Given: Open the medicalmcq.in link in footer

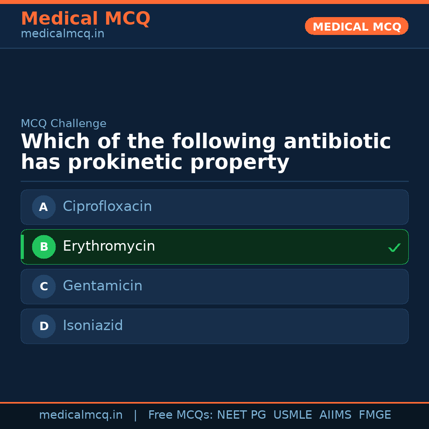Looking at the screenshot, I should pos(81,415).
